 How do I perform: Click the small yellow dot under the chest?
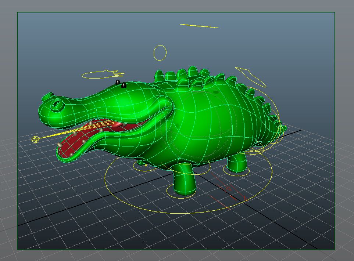(x=146, y=166)
